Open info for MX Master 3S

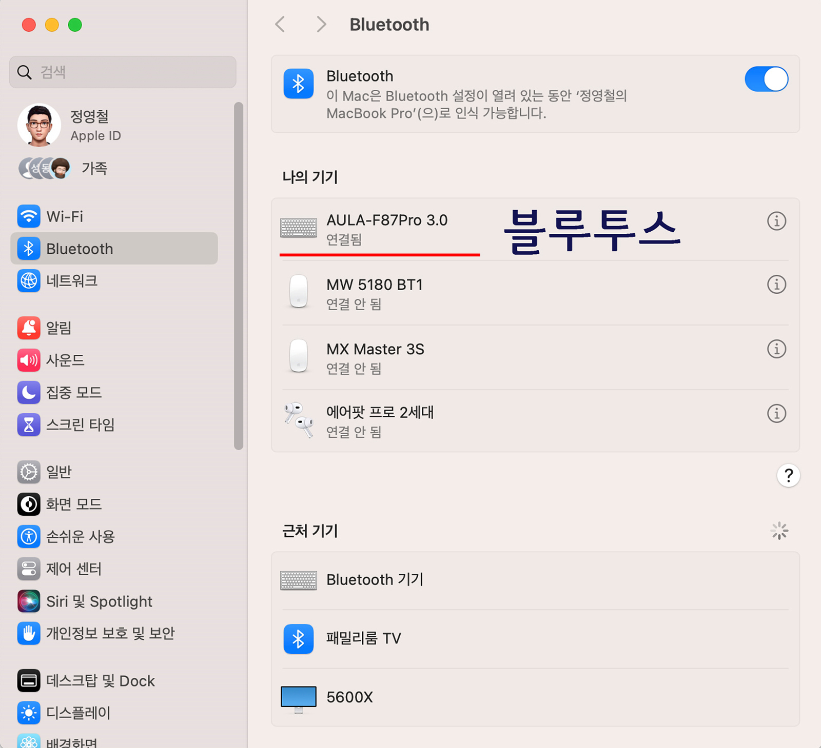click(776, 349)
